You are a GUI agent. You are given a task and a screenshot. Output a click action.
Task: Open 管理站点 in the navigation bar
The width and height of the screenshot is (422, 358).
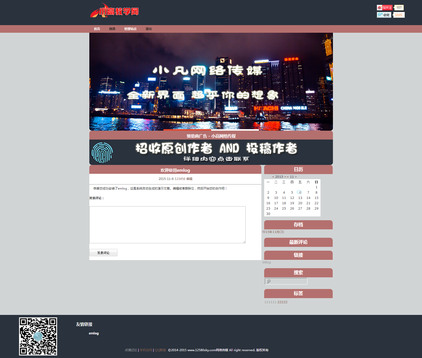point(130,29)
